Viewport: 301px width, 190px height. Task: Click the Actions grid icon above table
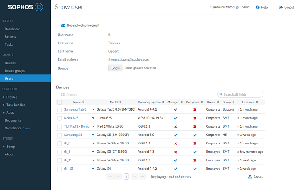(62, 95)
